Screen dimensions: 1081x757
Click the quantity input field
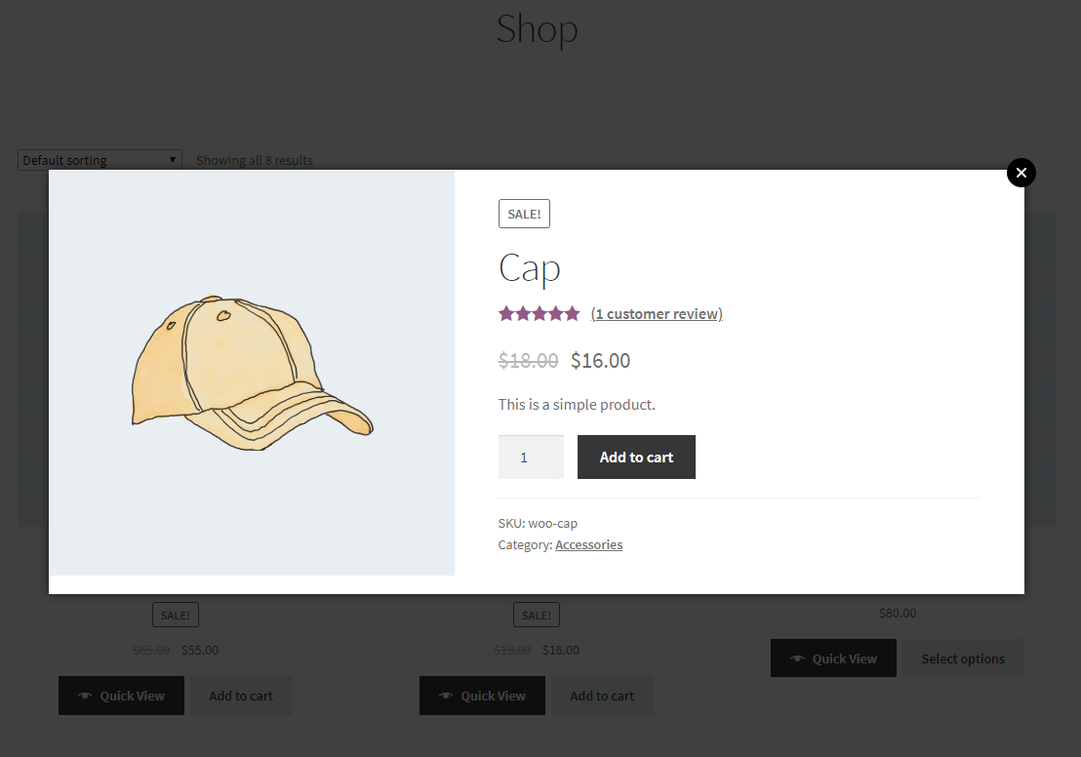[x=531, y=457]
